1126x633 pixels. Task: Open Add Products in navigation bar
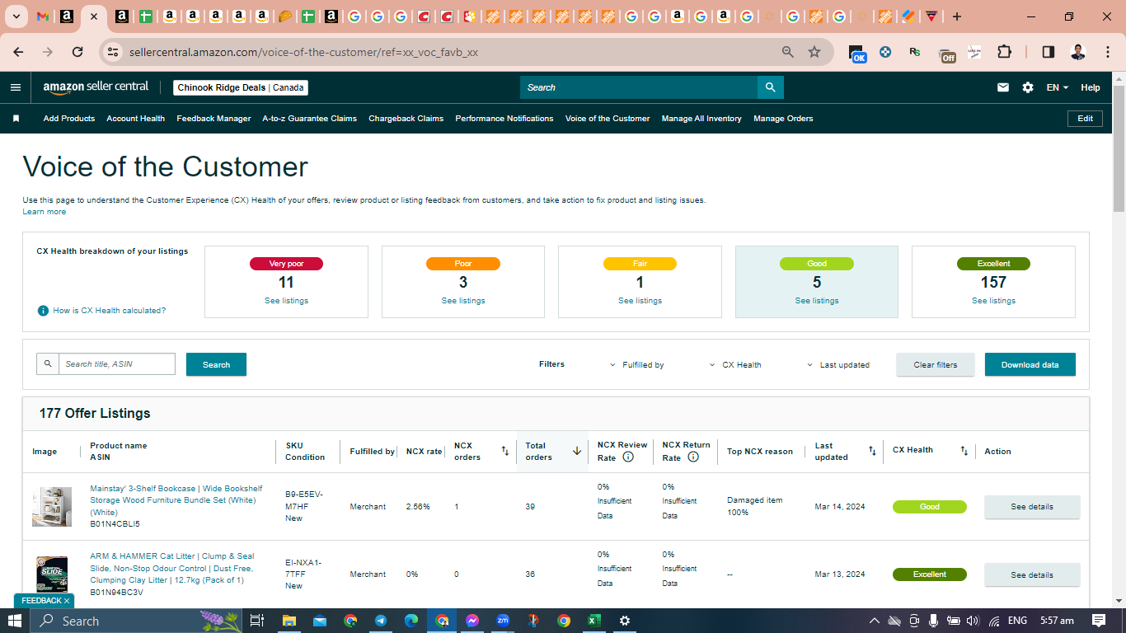(69, 119)
